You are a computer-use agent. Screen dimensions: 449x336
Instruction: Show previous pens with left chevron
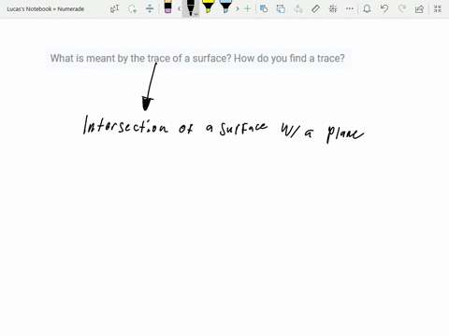[x=179, y=8]
